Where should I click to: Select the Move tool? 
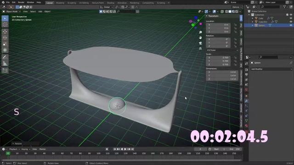(x=5, y=32)
